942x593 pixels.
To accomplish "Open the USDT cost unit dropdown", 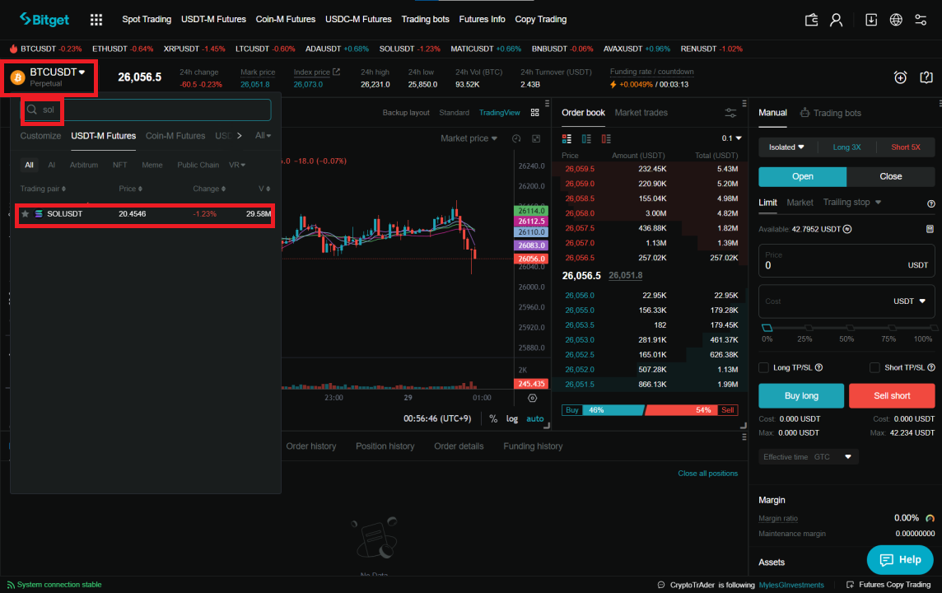I will click(x=909, y=301).
